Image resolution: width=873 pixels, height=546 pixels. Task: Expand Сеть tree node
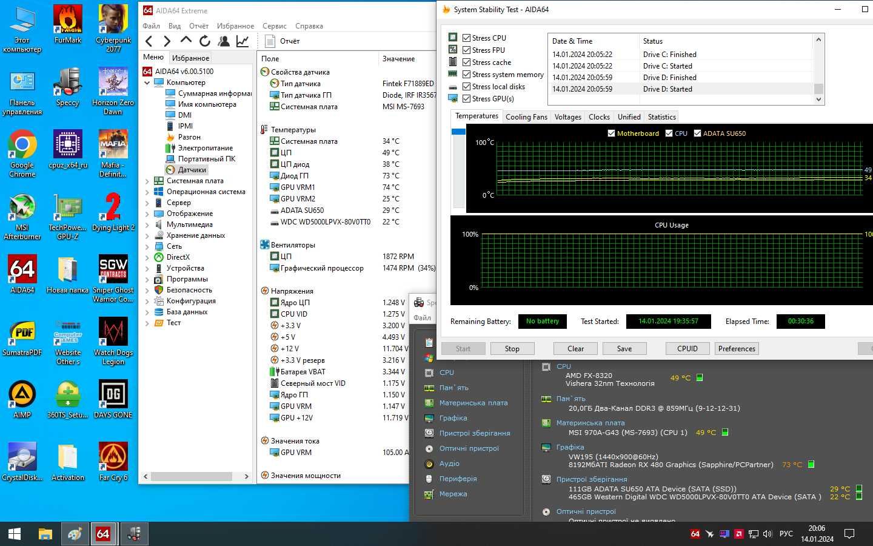(x=147, y=246)
